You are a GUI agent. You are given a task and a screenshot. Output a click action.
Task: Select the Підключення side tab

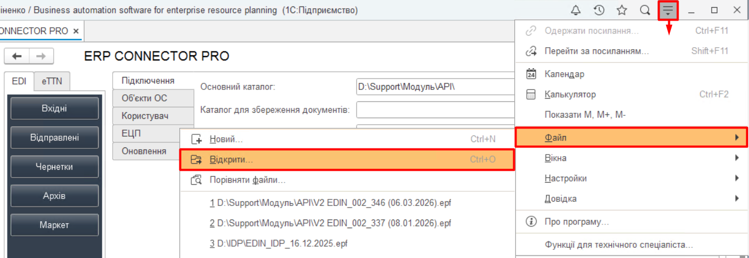pyautogui.click(x=153, y=81)
